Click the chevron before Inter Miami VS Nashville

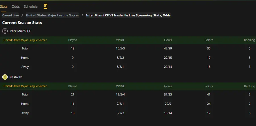(x=82, y=15)
